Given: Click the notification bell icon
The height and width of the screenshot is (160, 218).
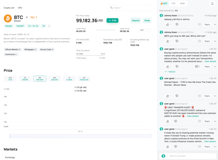Looking at the screenshot, I should click(x=212, y=4).
